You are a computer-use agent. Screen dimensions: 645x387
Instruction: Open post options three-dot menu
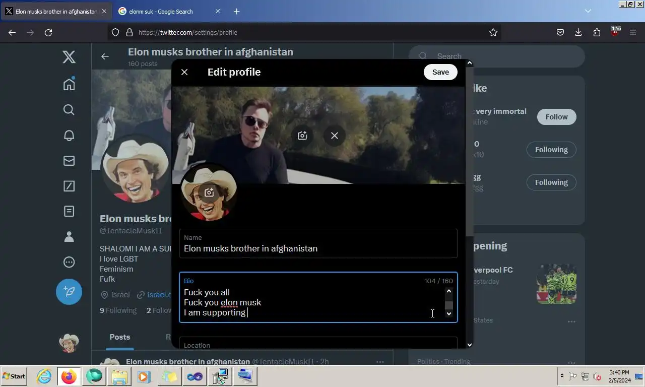380,362
